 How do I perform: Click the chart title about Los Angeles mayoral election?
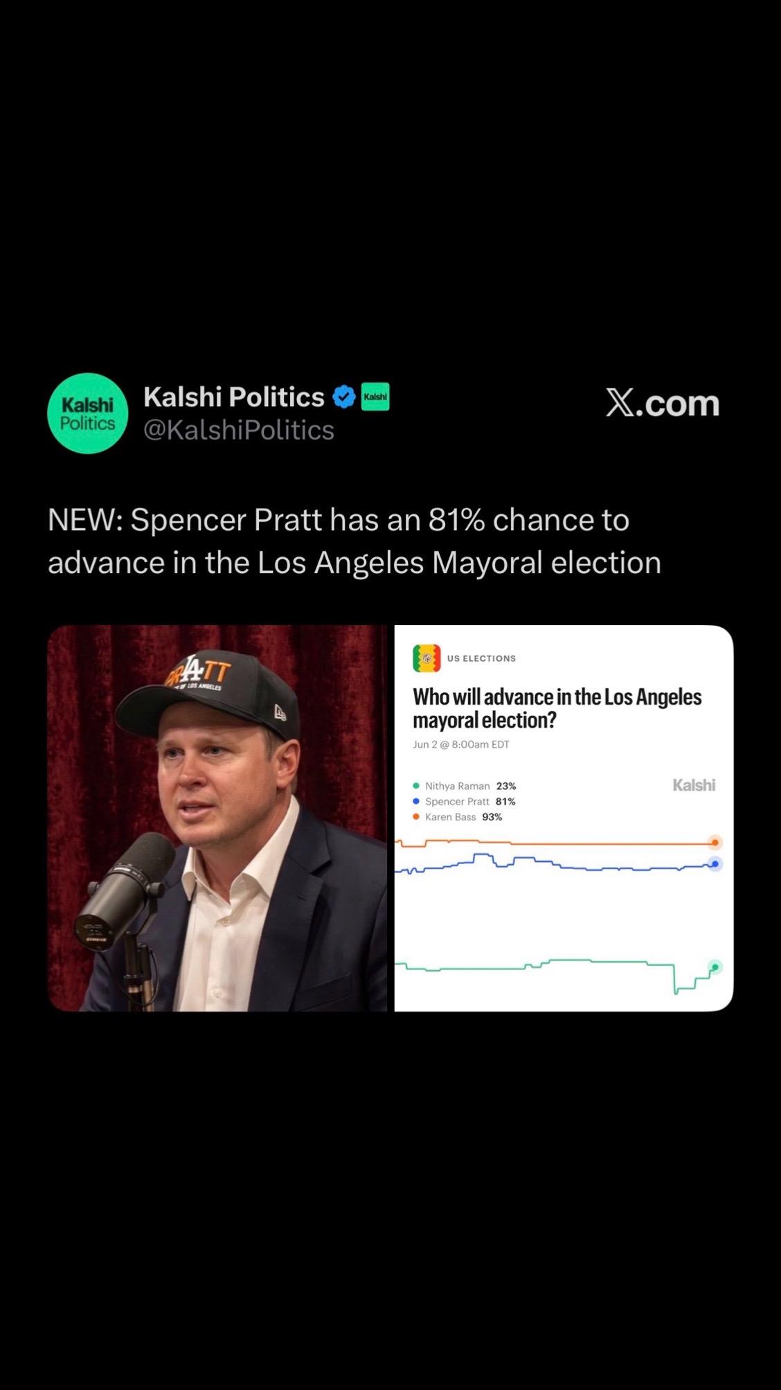coord(557,708)
